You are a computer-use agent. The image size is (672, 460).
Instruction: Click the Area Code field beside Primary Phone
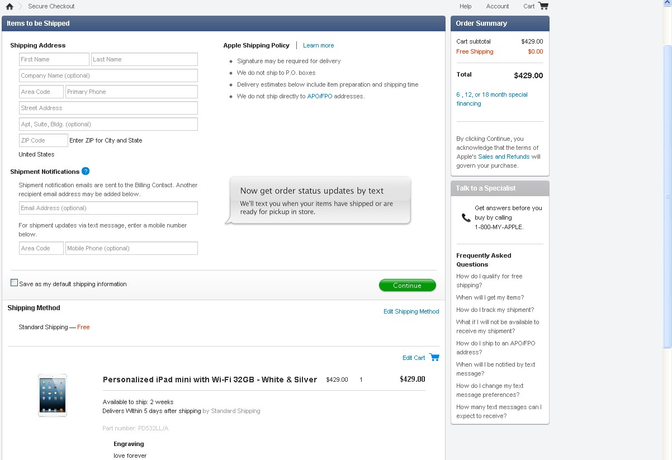pyautogui.click(x=41, y=92)
